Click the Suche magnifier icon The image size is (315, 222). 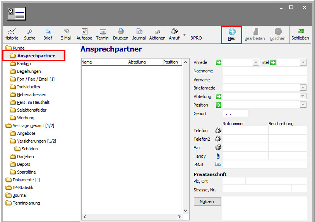[29, 32]
